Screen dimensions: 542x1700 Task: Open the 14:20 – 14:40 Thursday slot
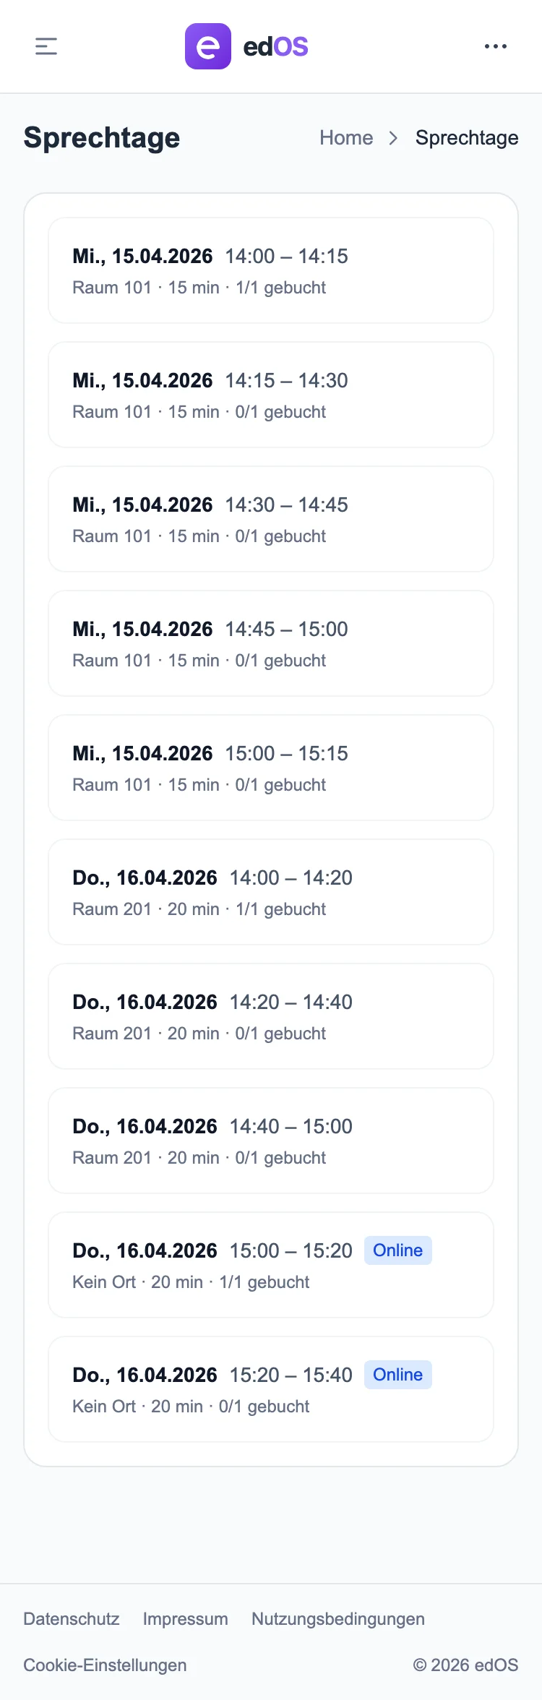[270, 1016]
